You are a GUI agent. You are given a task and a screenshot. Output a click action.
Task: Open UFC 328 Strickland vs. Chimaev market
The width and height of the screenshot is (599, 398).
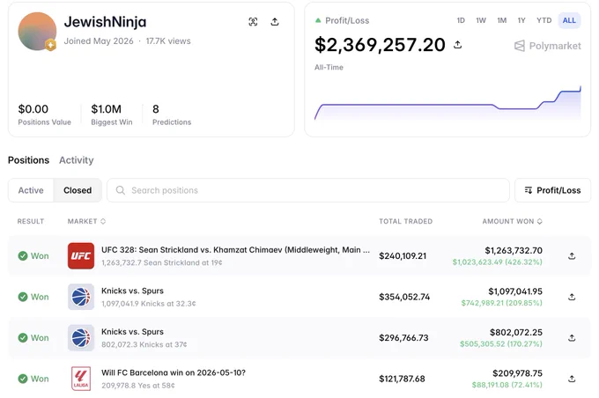[235, 250]
